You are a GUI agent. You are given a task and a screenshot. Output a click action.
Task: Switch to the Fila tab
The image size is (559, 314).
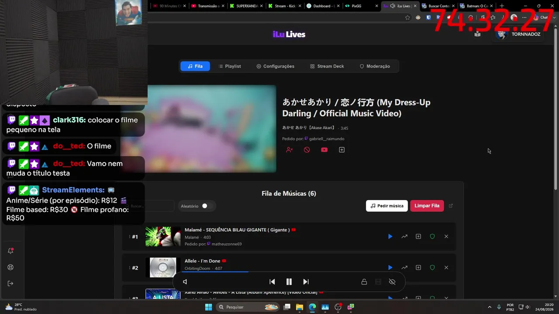(x=195, y=66)
